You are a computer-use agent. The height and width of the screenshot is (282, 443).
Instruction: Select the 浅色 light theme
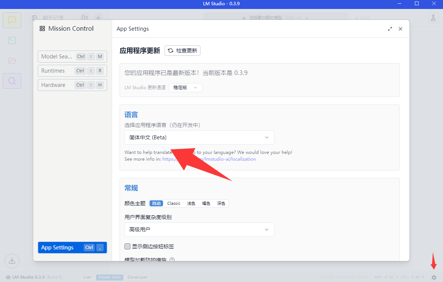[191, 203]
